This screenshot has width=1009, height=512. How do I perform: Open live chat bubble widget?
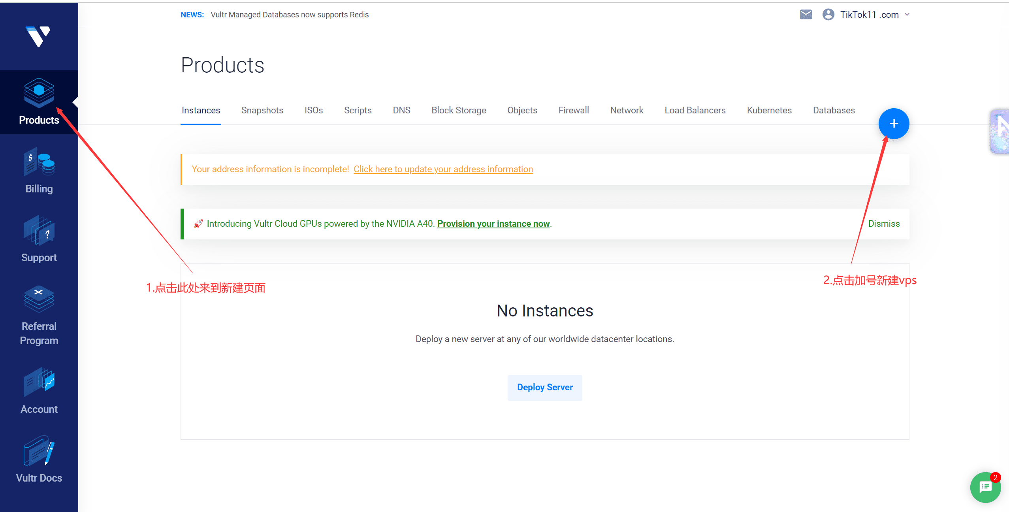[985, 487]
